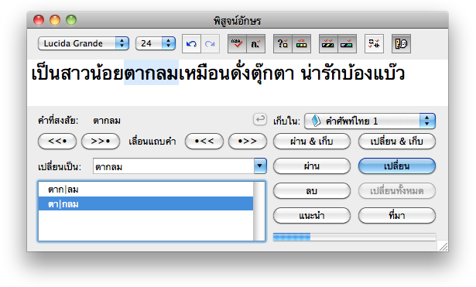
Task: Open the คำศัพท์ไทย 1 dictionary dropdown
Action: click(370, 121)
